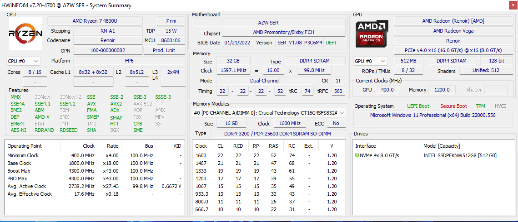Click the FP6 platform field

point(130,61)
